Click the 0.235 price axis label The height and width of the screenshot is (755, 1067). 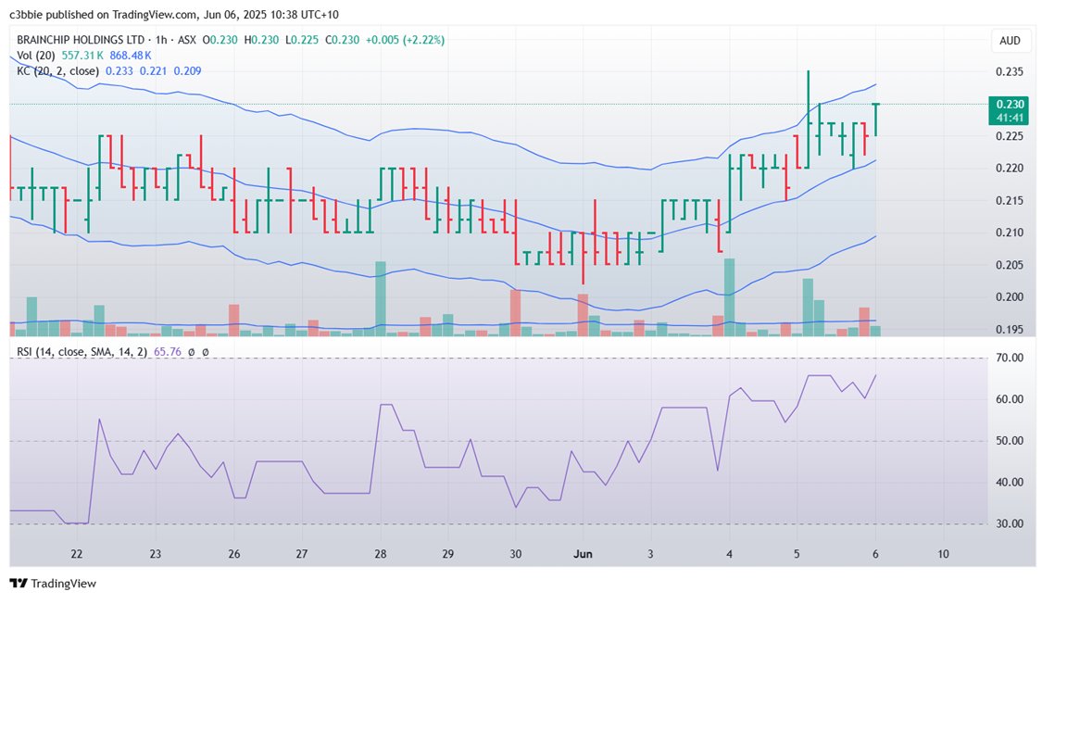[x=1010, y=71]
